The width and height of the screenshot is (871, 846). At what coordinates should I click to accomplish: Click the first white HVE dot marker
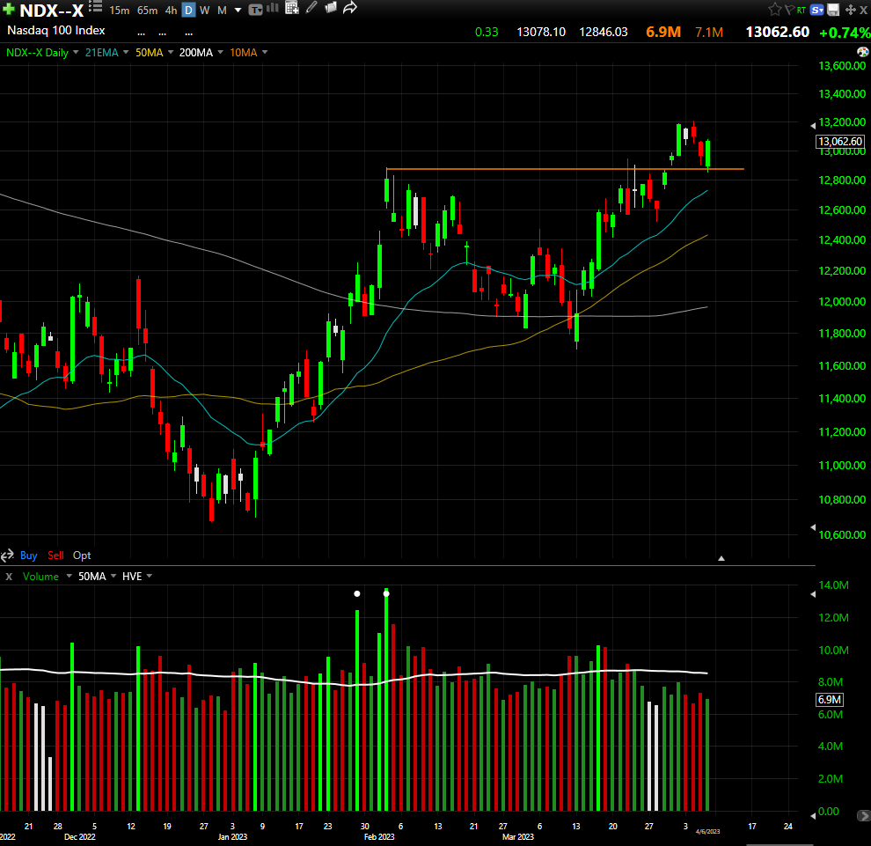click(357, 593)
